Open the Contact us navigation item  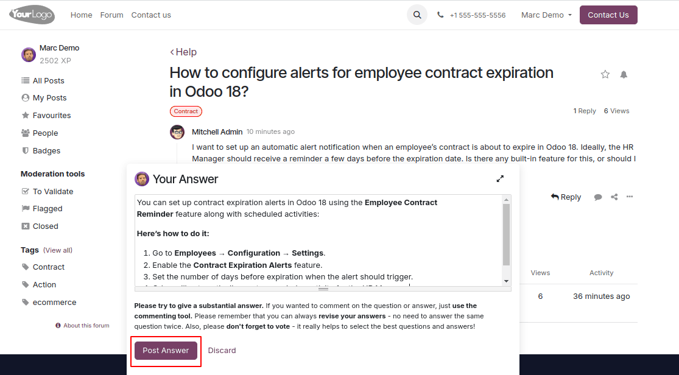151,15
